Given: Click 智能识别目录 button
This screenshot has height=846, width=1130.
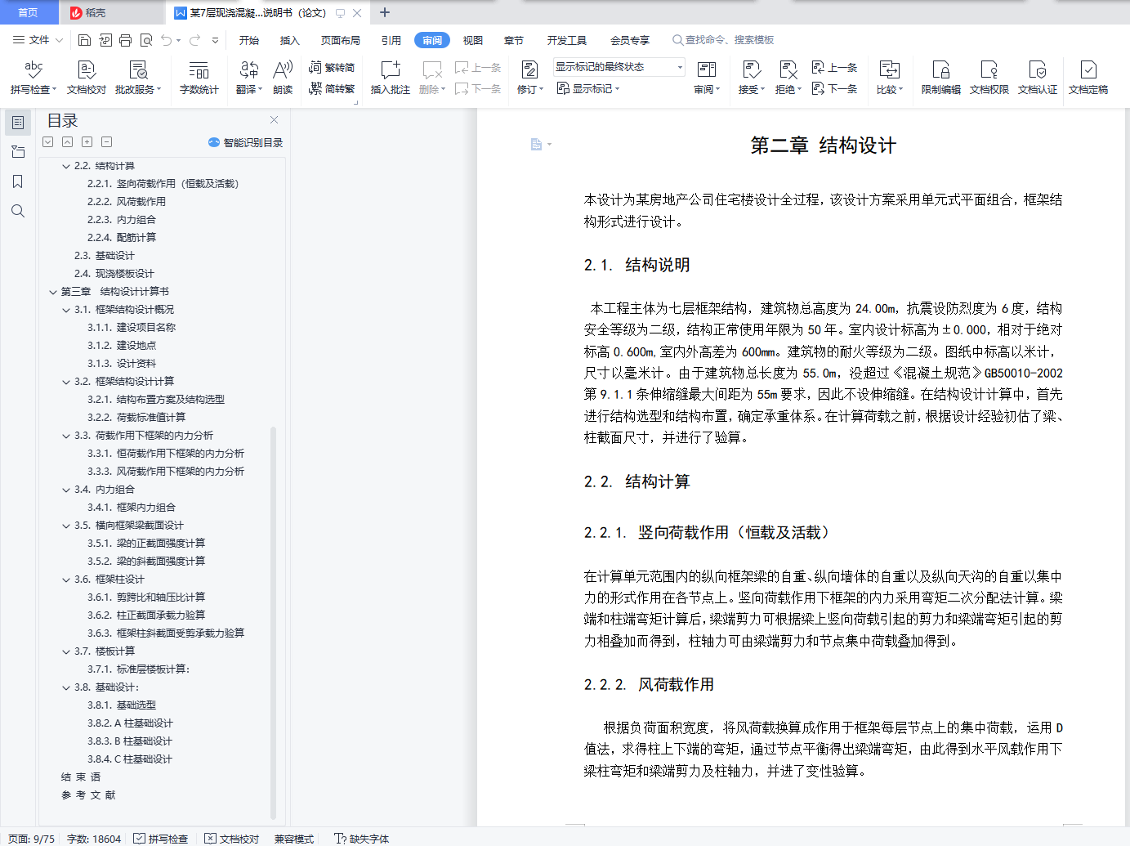Looking at the screenshot, I should [246, 142].
